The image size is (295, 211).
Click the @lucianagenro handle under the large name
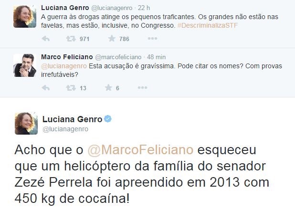point(65,129)
